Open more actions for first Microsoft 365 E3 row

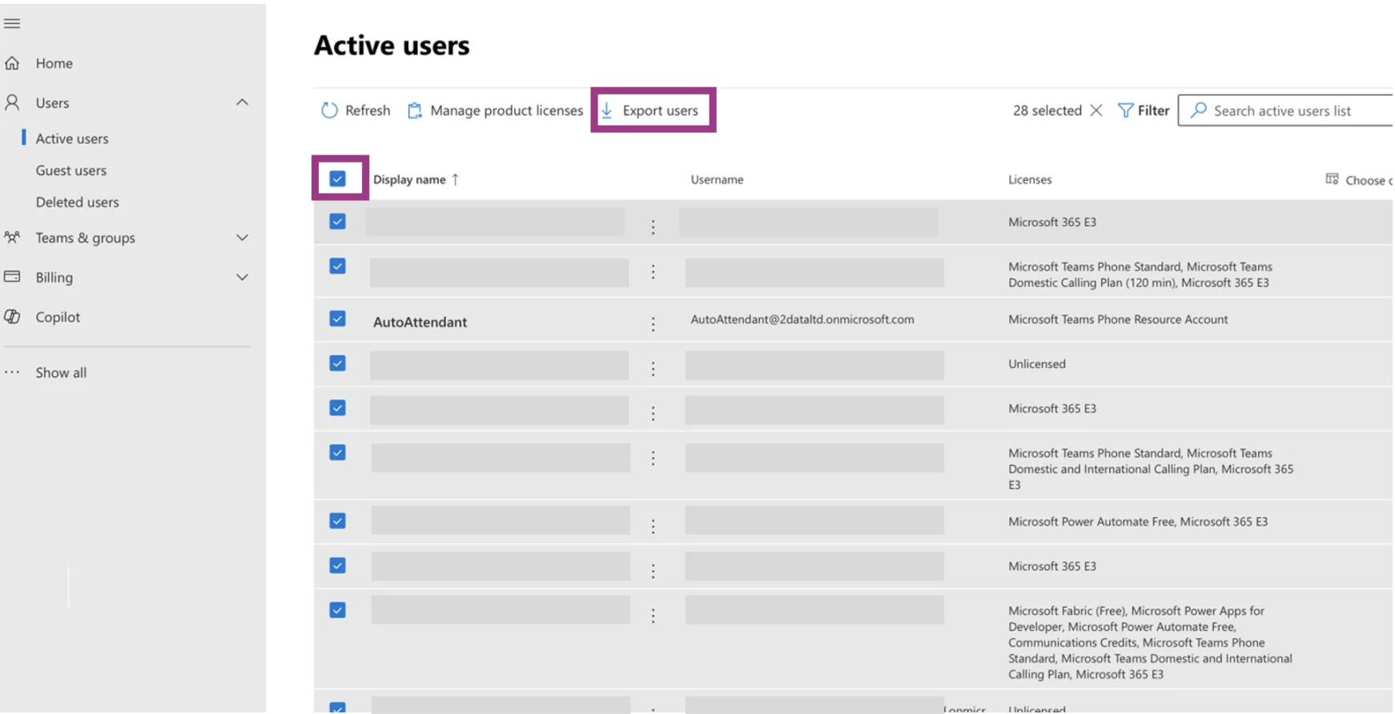click(653, 227)
